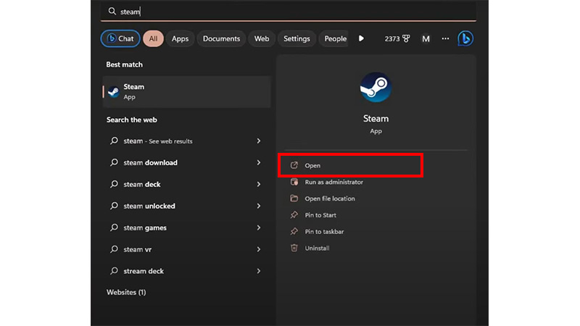The image size is (580, 326).
Task: Expand the steam unlocked chevron
Action: point(259,206)
